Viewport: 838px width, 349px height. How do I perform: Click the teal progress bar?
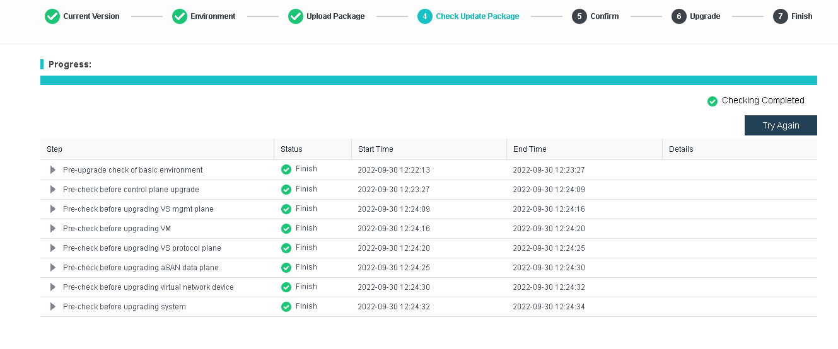click(x=428, y=81)
